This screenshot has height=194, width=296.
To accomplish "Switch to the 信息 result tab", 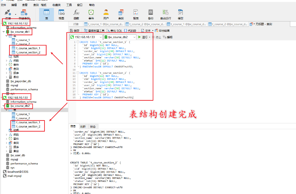I will click(x=73, y=126).
